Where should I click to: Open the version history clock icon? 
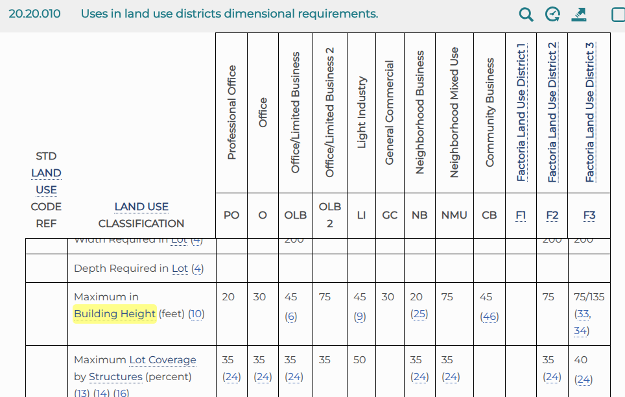click(x=552, y=14)
